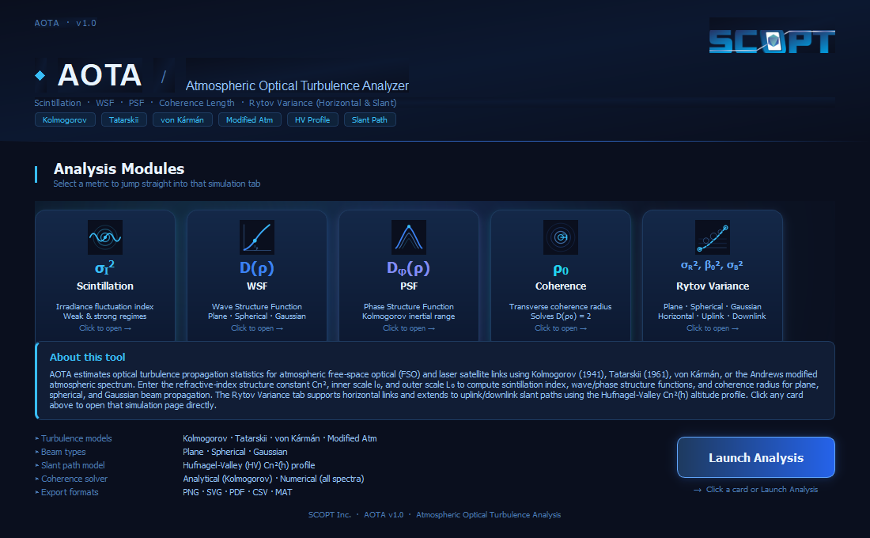Click the 'Coherence solver' row label
The height and width of the screenshot is (538, 870).
74,479
